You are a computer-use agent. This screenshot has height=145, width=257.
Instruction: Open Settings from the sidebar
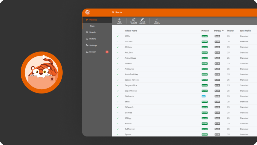click(93, 45)
